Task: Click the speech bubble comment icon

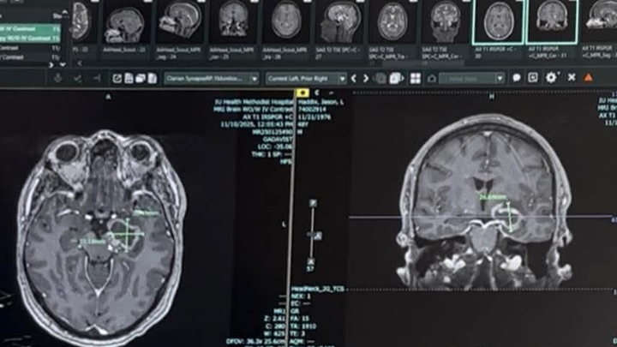Action: click(517, 78)
